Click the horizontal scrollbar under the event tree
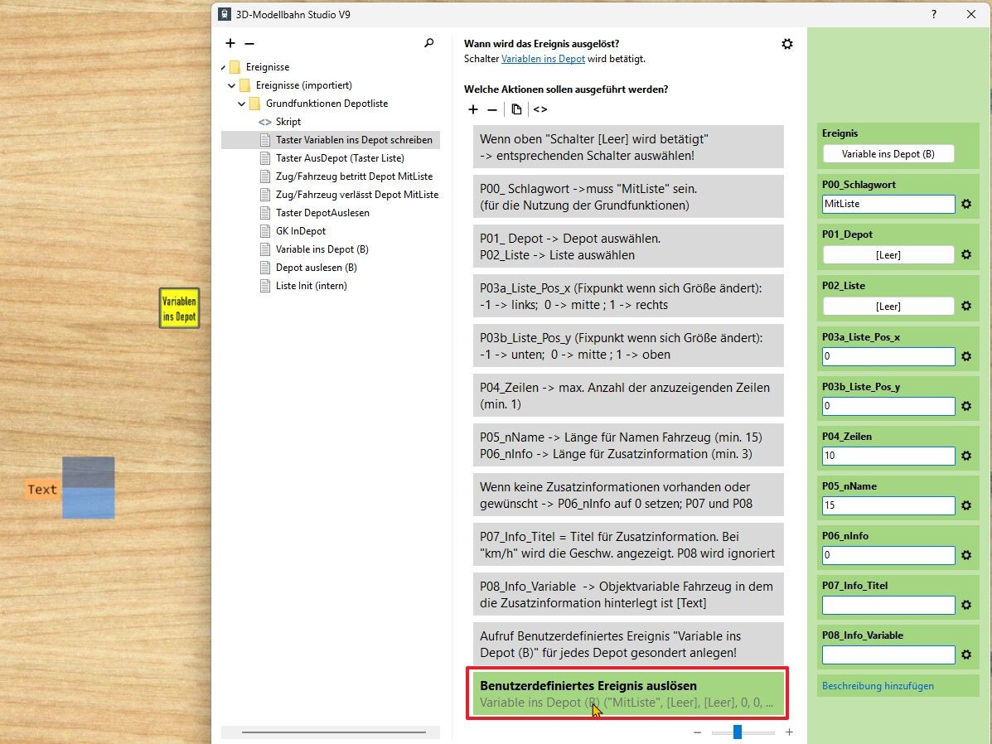Viewport: 992px width, 744px height. (333, 732)
